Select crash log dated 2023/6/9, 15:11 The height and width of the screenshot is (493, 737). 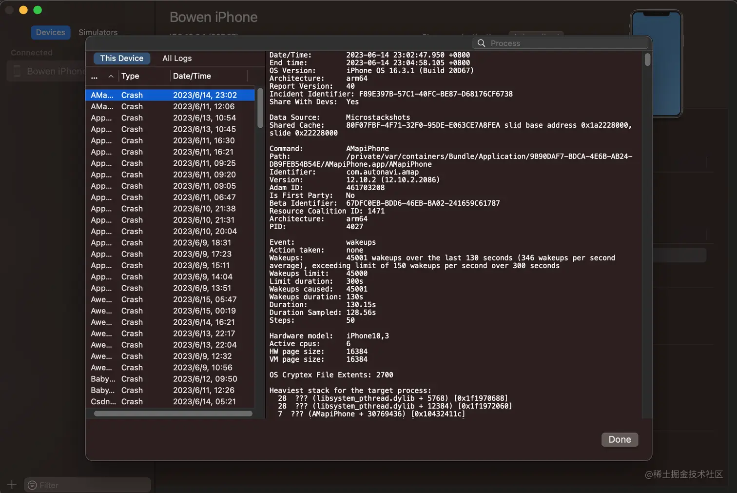tap(170, 265)
